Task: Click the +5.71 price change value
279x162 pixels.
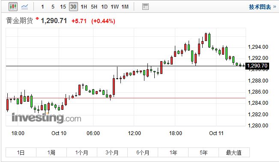Action: [x=79, y=21]
